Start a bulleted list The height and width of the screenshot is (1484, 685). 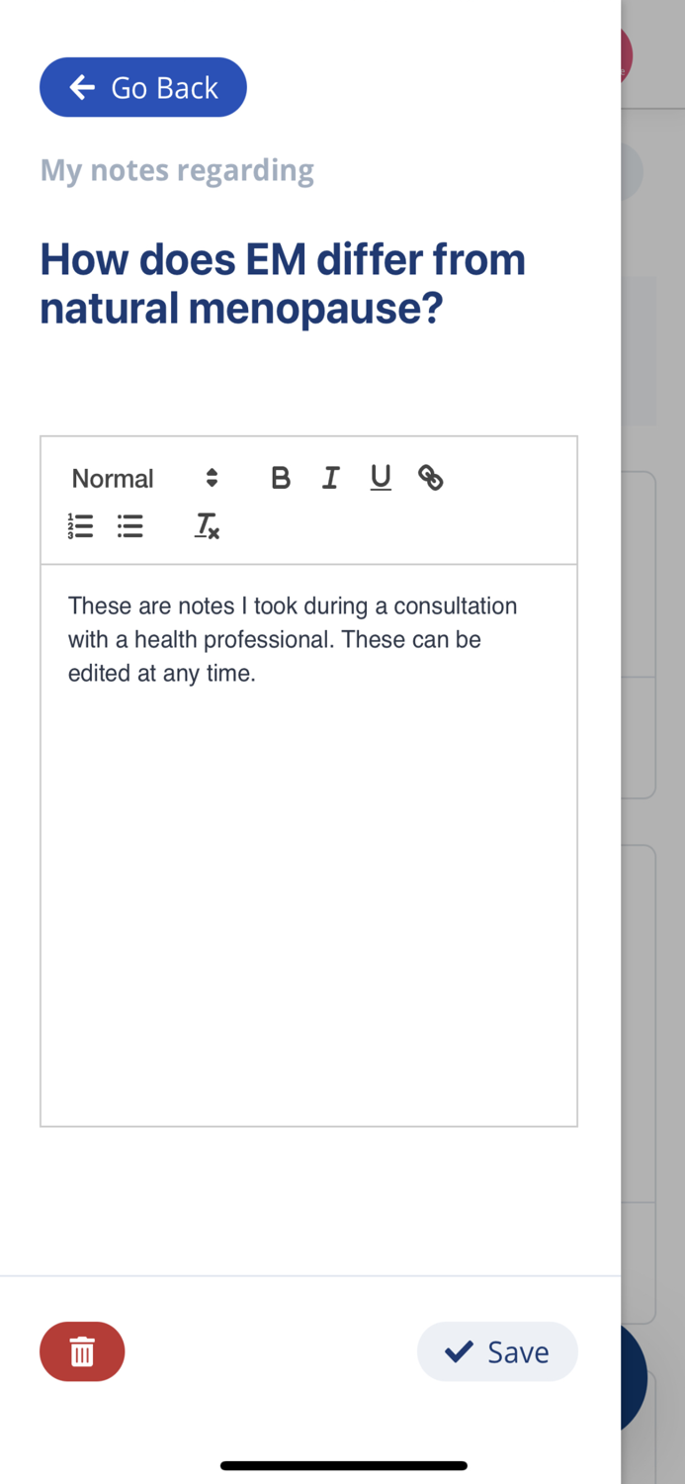129,526
